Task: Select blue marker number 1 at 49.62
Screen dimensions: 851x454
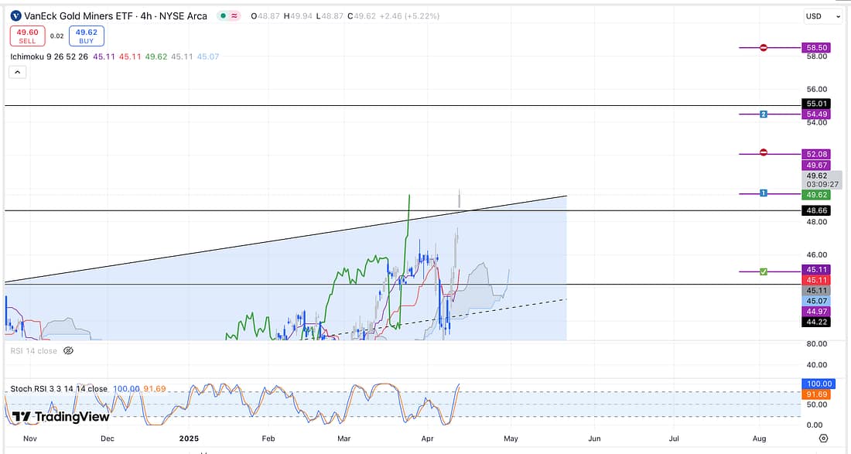Action: pyautogui.click(x=764, y=193)
